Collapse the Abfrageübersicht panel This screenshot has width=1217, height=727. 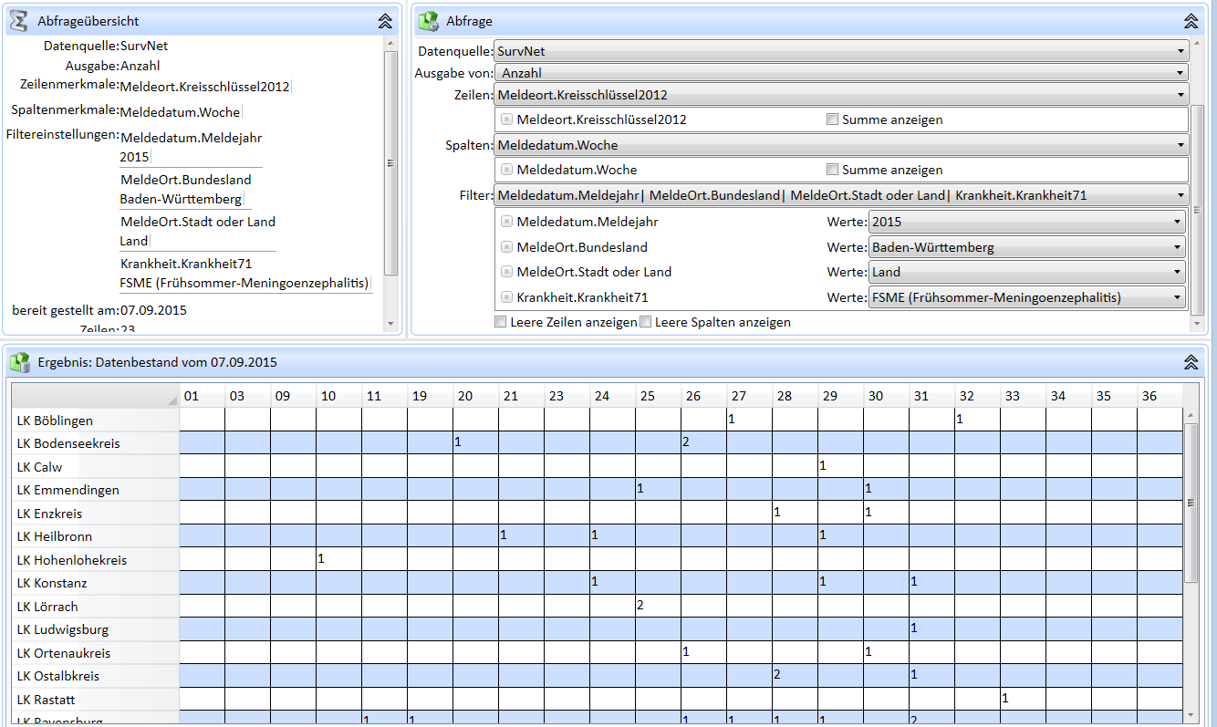(385, 21)
